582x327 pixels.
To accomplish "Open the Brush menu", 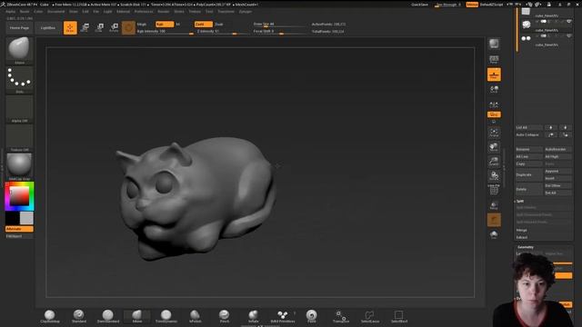I will [25, 12].
